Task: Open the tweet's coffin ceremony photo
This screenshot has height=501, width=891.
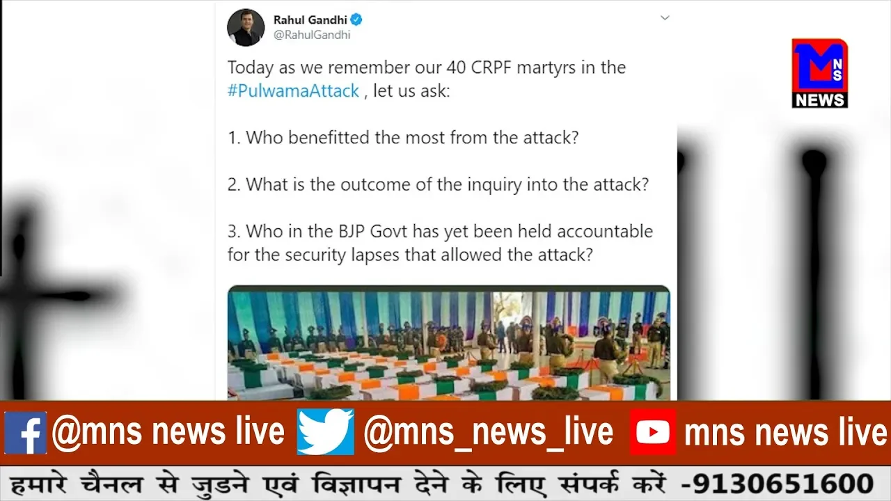Action: point(449,343)
